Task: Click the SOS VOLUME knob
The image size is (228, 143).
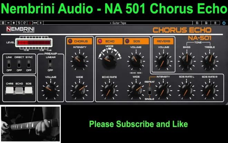Action: click(136, 61)
